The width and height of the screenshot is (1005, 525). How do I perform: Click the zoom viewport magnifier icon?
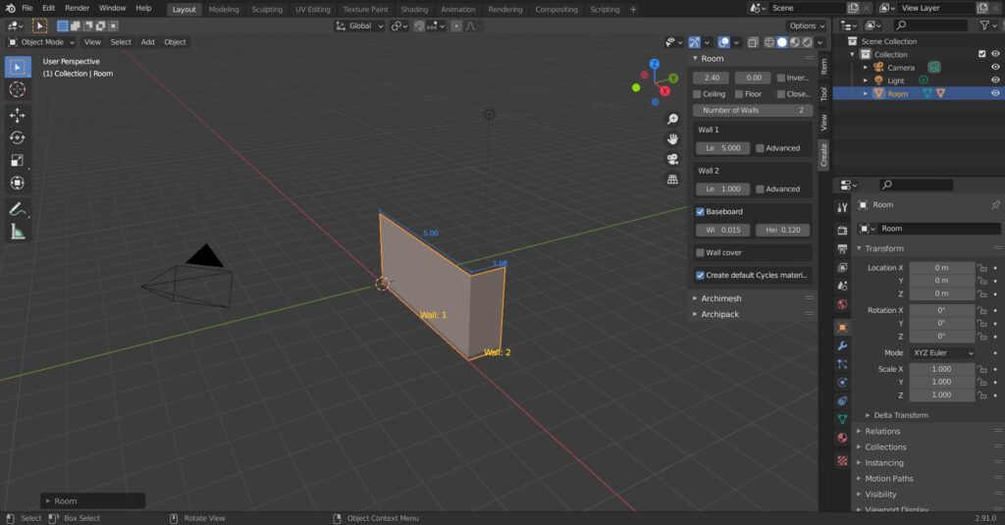(672, 120)
